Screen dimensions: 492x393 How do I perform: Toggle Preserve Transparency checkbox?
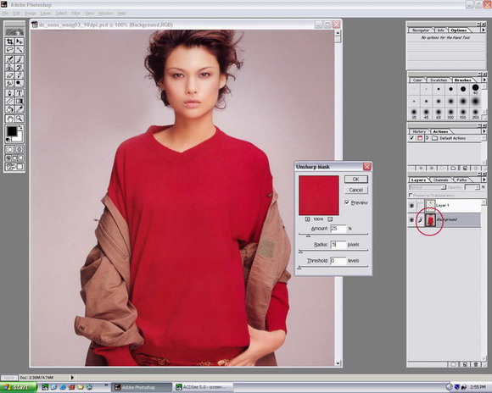[x=411, y=195]
